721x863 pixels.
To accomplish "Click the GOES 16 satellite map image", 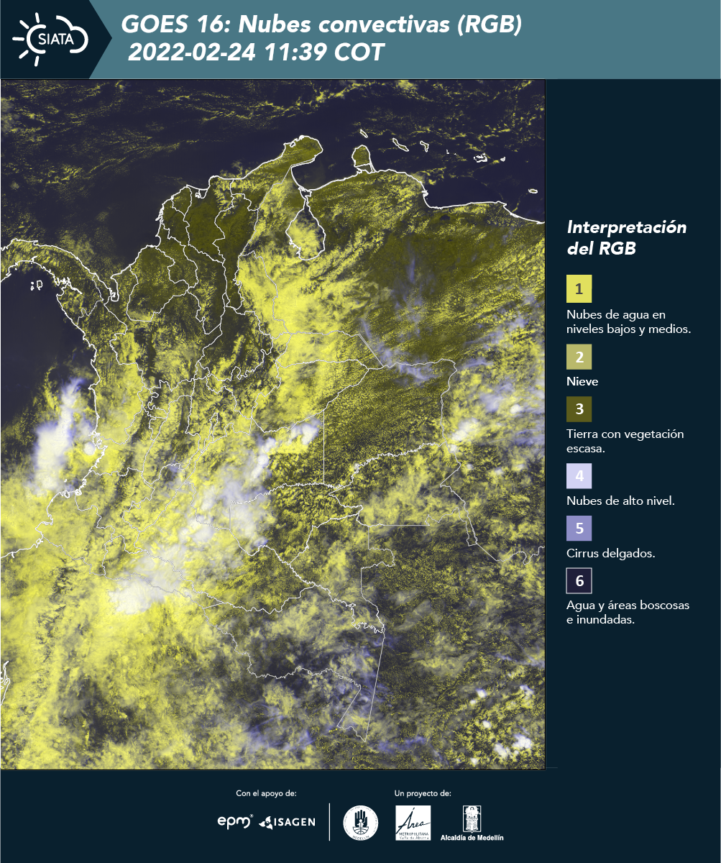I will coord(272,424).
